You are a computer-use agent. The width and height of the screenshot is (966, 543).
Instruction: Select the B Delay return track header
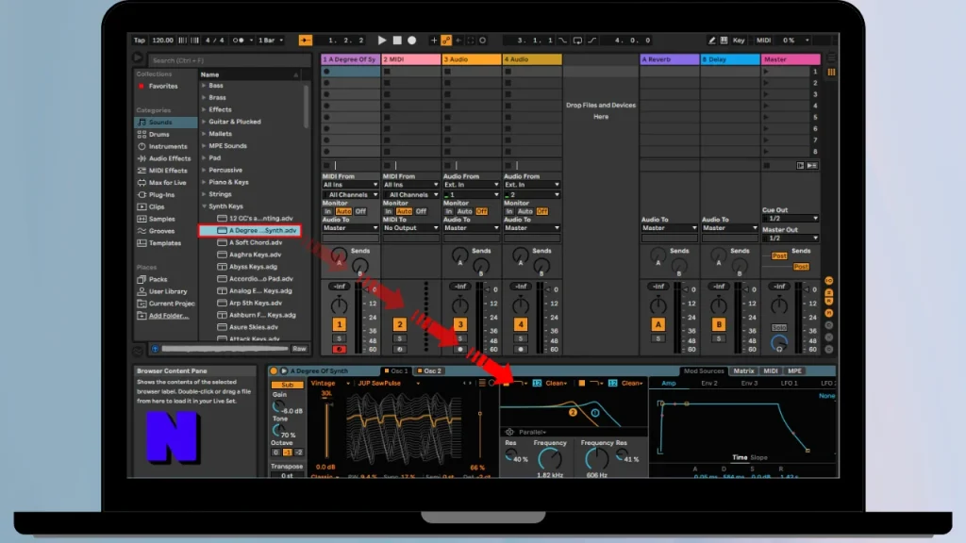click(729, 59)
